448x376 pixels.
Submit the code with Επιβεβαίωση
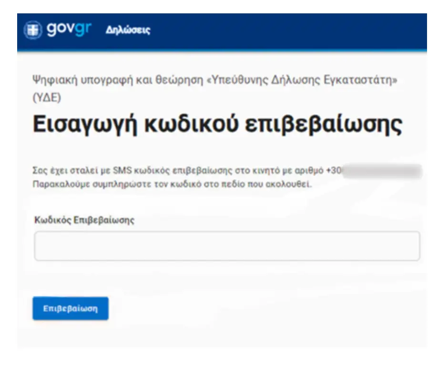pos(70,308)
